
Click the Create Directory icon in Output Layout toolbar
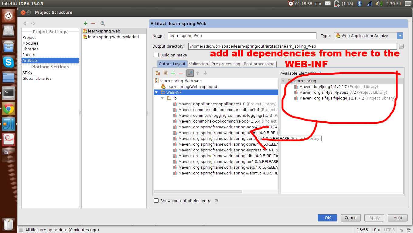[158, 73]
